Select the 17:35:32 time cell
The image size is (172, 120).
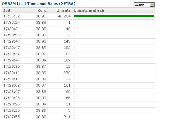coord(11,16)
